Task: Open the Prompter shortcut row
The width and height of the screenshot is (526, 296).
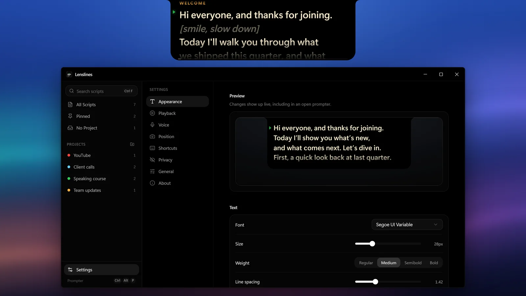Action: [x=102, y=281]
